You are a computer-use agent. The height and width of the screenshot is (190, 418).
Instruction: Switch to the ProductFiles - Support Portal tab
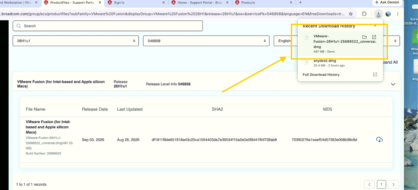click(72, 3)
